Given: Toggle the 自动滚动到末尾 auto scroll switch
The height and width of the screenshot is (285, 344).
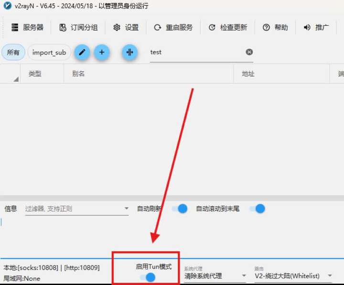Looking at the screenshot, I should 258,209.
